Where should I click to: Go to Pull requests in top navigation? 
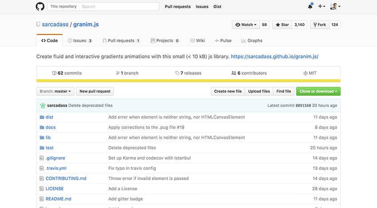point(178,7)
